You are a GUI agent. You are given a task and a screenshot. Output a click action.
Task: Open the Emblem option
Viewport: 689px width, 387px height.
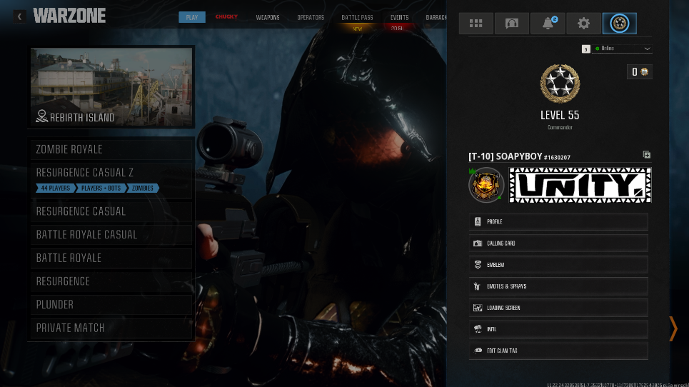(x=558, y=265)
